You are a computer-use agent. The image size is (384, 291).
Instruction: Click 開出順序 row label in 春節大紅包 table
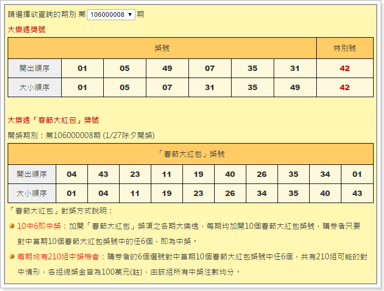coord(32,174)
